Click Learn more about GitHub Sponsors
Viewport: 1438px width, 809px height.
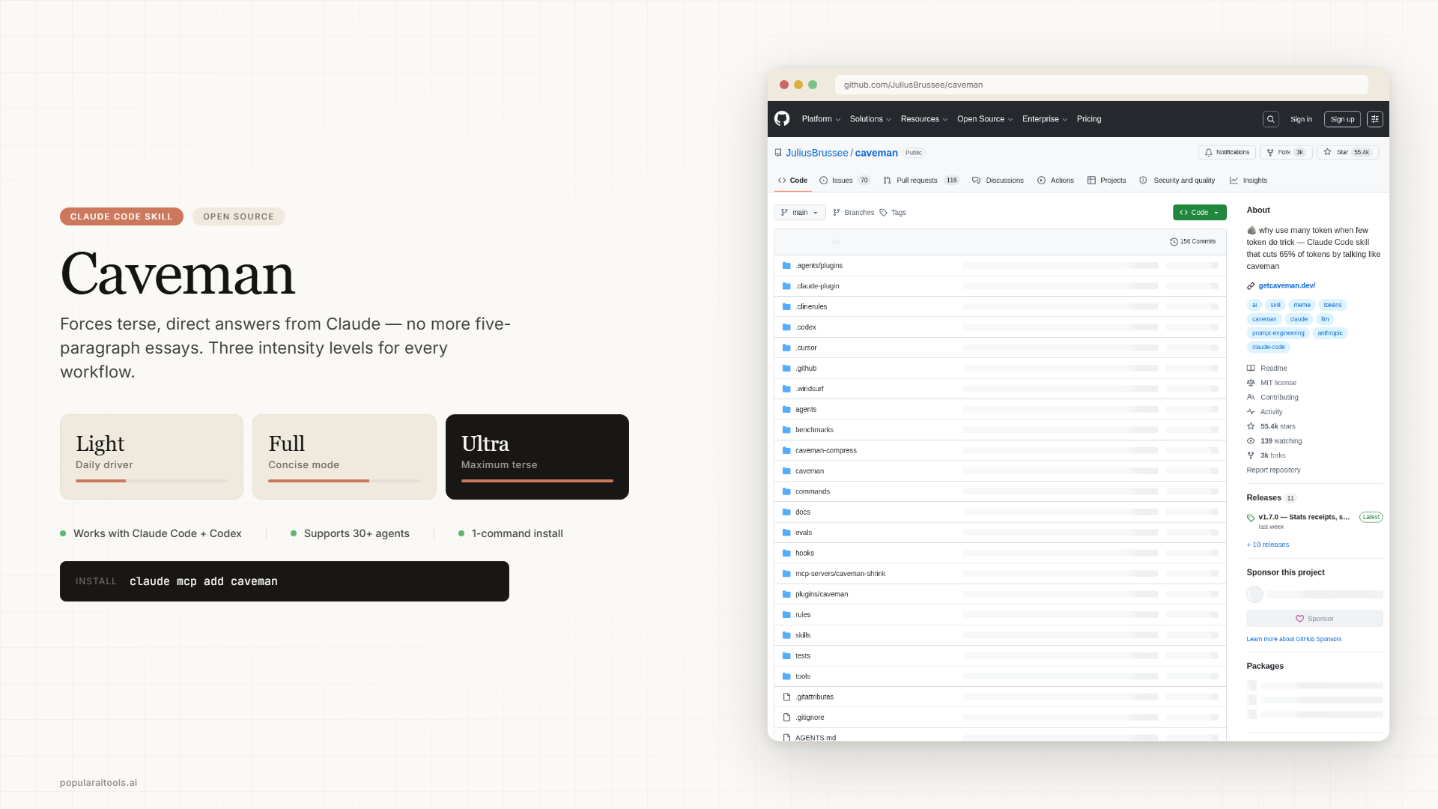pyautogui.click(x=1293, y=640)
